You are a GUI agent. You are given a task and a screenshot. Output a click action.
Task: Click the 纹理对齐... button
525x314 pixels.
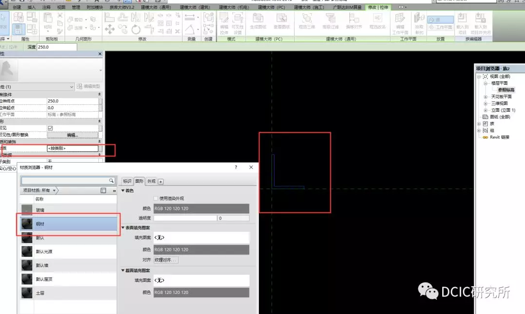point(166,260)
